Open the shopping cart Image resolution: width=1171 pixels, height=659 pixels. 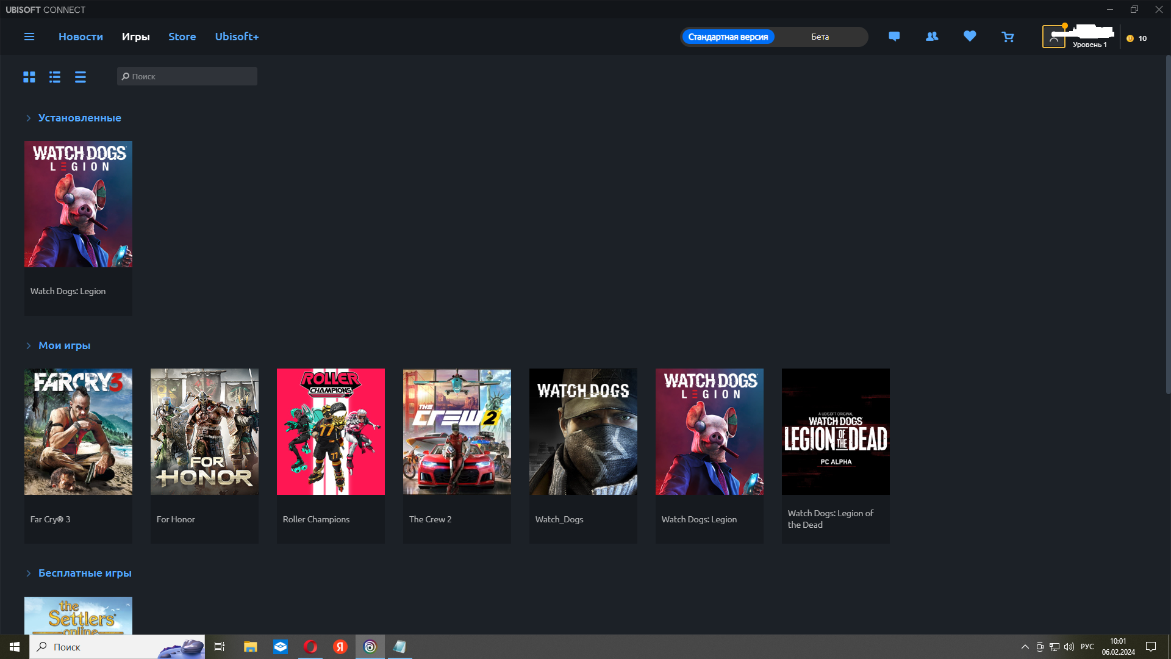click(x=1008, y=37)
